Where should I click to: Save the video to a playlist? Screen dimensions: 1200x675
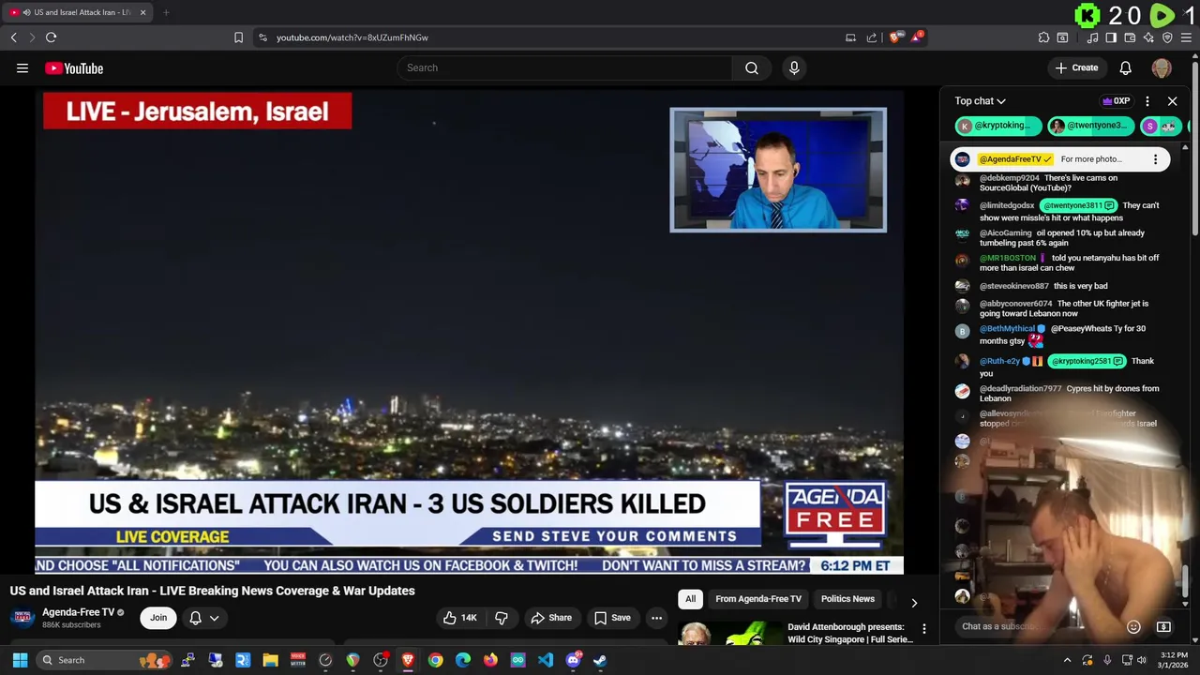(x=612, y=618)
